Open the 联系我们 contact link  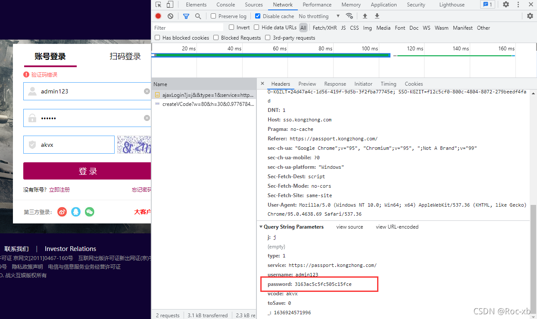(16, 249)
